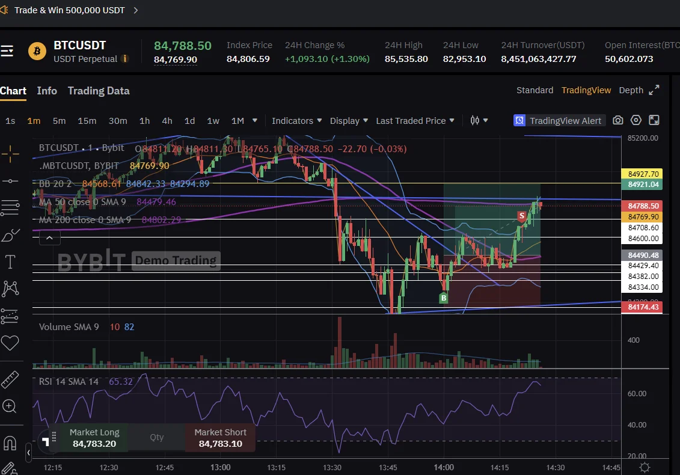Open USDT Perpetual info icon

point(125,58)
